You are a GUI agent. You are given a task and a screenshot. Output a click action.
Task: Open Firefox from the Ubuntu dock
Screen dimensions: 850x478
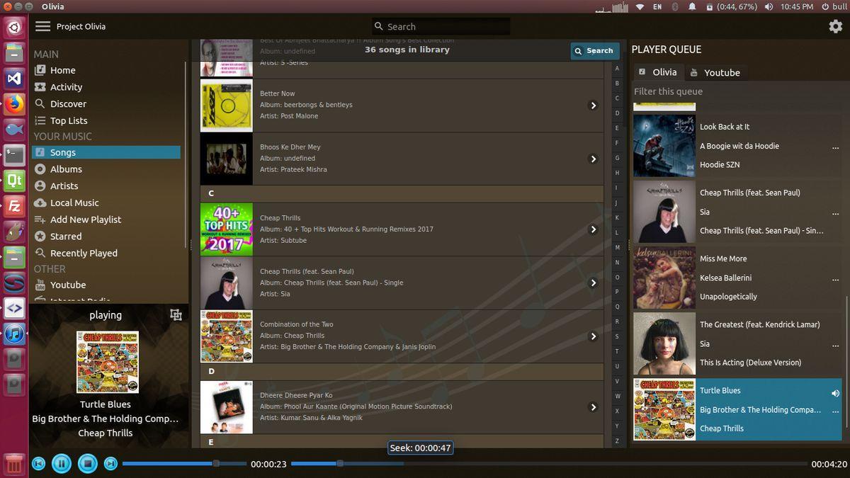(x=14, y=104)
